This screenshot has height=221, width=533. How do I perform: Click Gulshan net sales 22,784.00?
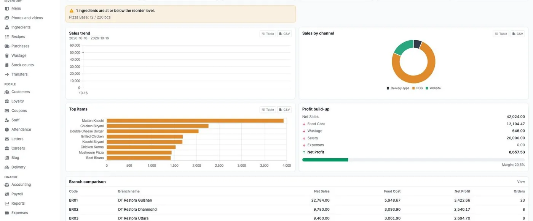[x=321, y=200]
